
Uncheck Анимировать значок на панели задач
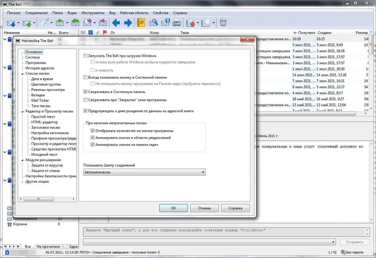(x=92, y=145)
